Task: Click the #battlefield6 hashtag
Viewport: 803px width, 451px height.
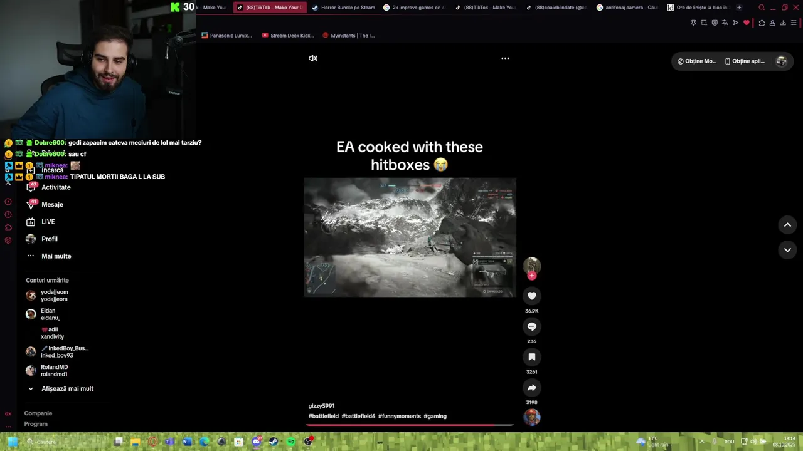Action: [358, 416]
